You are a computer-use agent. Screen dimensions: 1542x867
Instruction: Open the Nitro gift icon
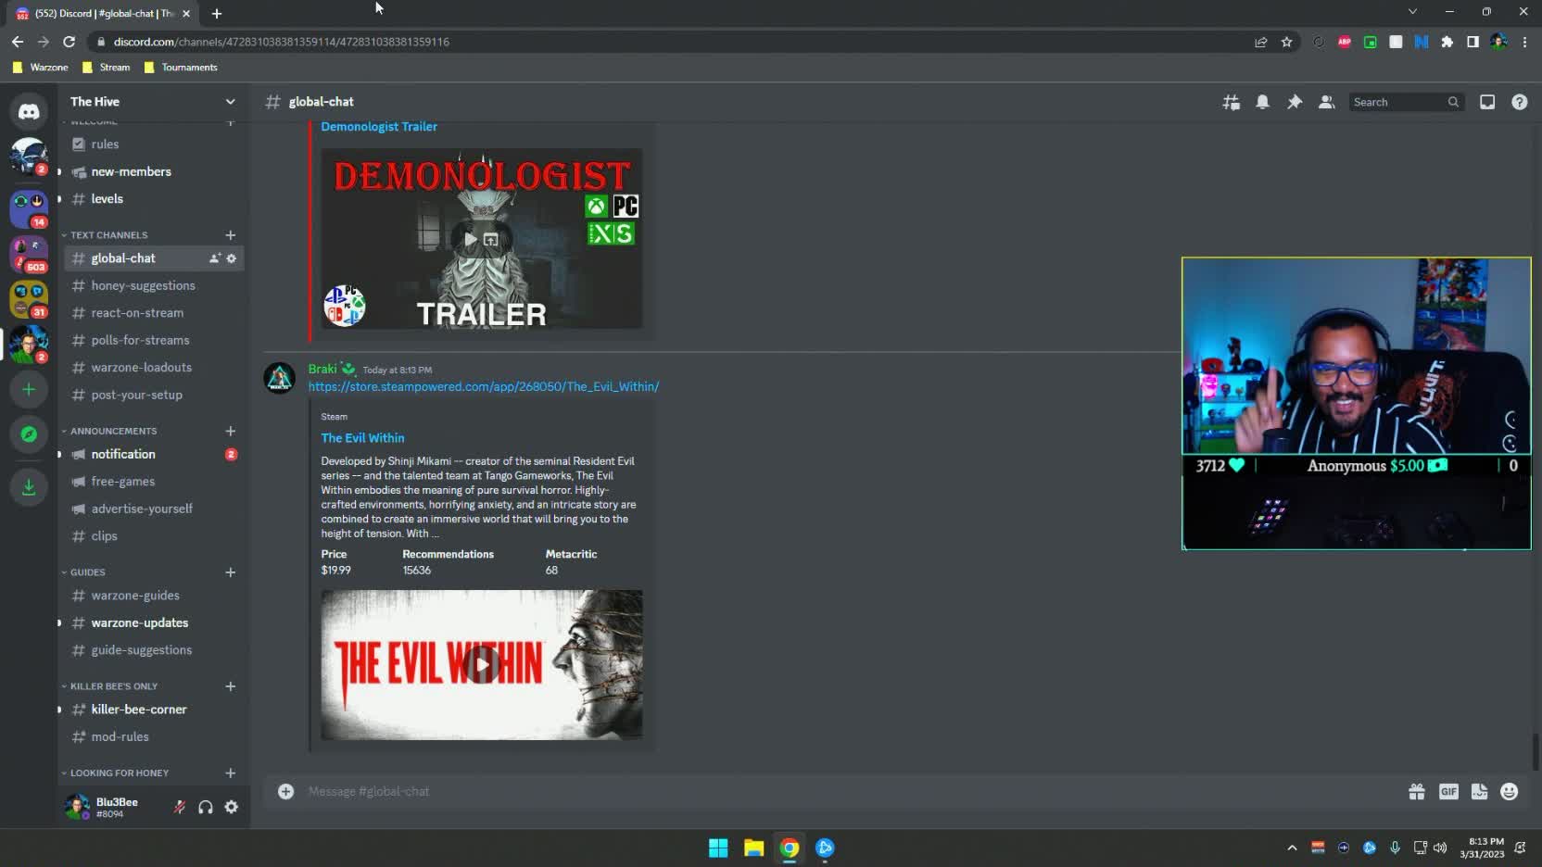[x=1417, y=791]
